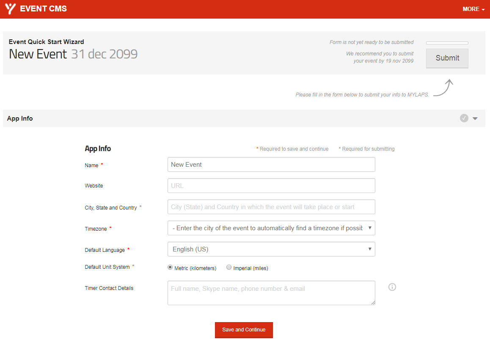Click the New Event 31 dec 2099 heading
Image resolution: width=490 pixels, height=342 pixels.
pos(73,54)
